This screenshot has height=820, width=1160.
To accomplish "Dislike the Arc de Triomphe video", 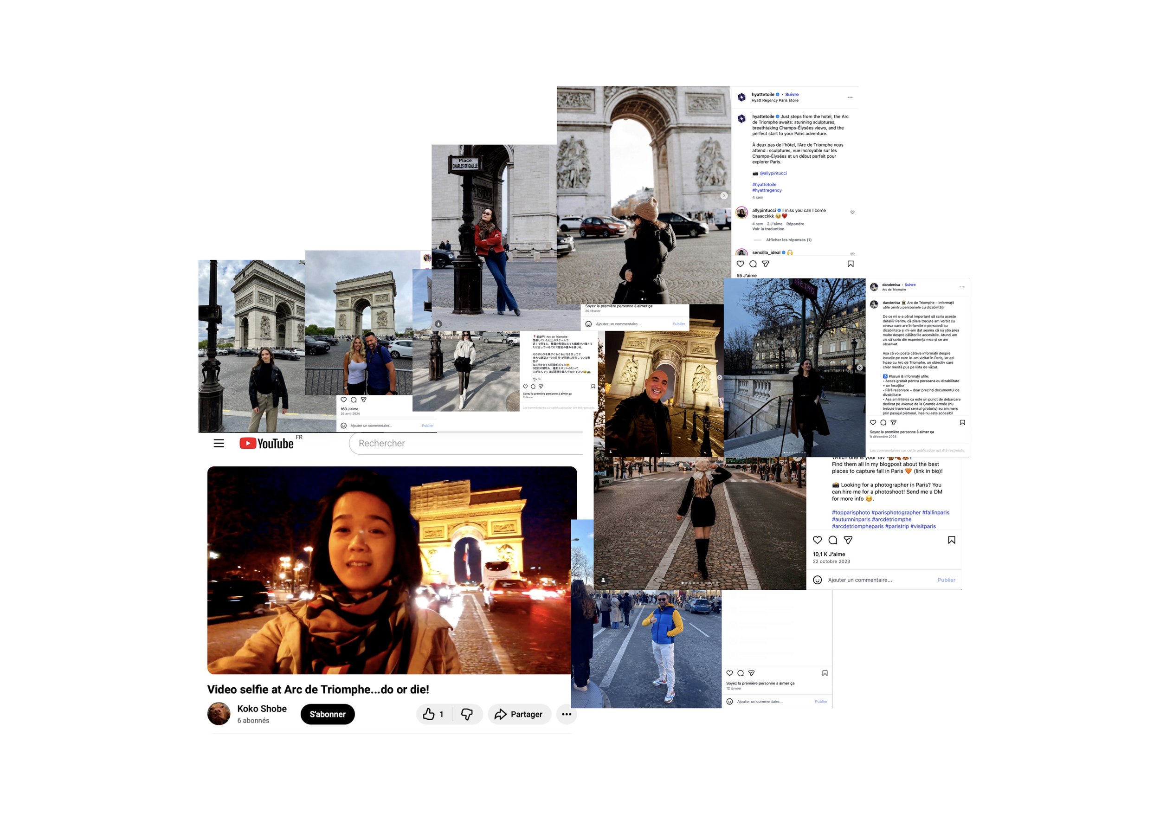I will (467, 714).
